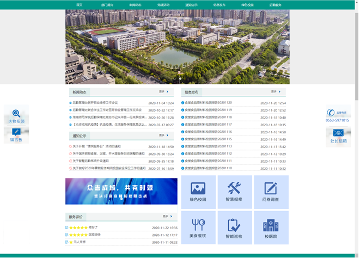Open the 留言板 message board icon

[x=16, y=135]
